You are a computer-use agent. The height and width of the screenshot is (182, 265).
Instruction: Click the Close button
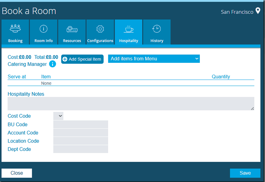tap(17, 173)
